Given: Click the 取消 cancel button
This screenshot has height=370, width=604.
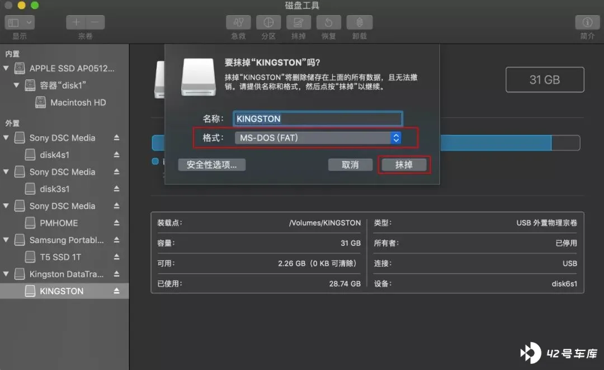Looking at the screenshot, I should (x=350, y=165).
